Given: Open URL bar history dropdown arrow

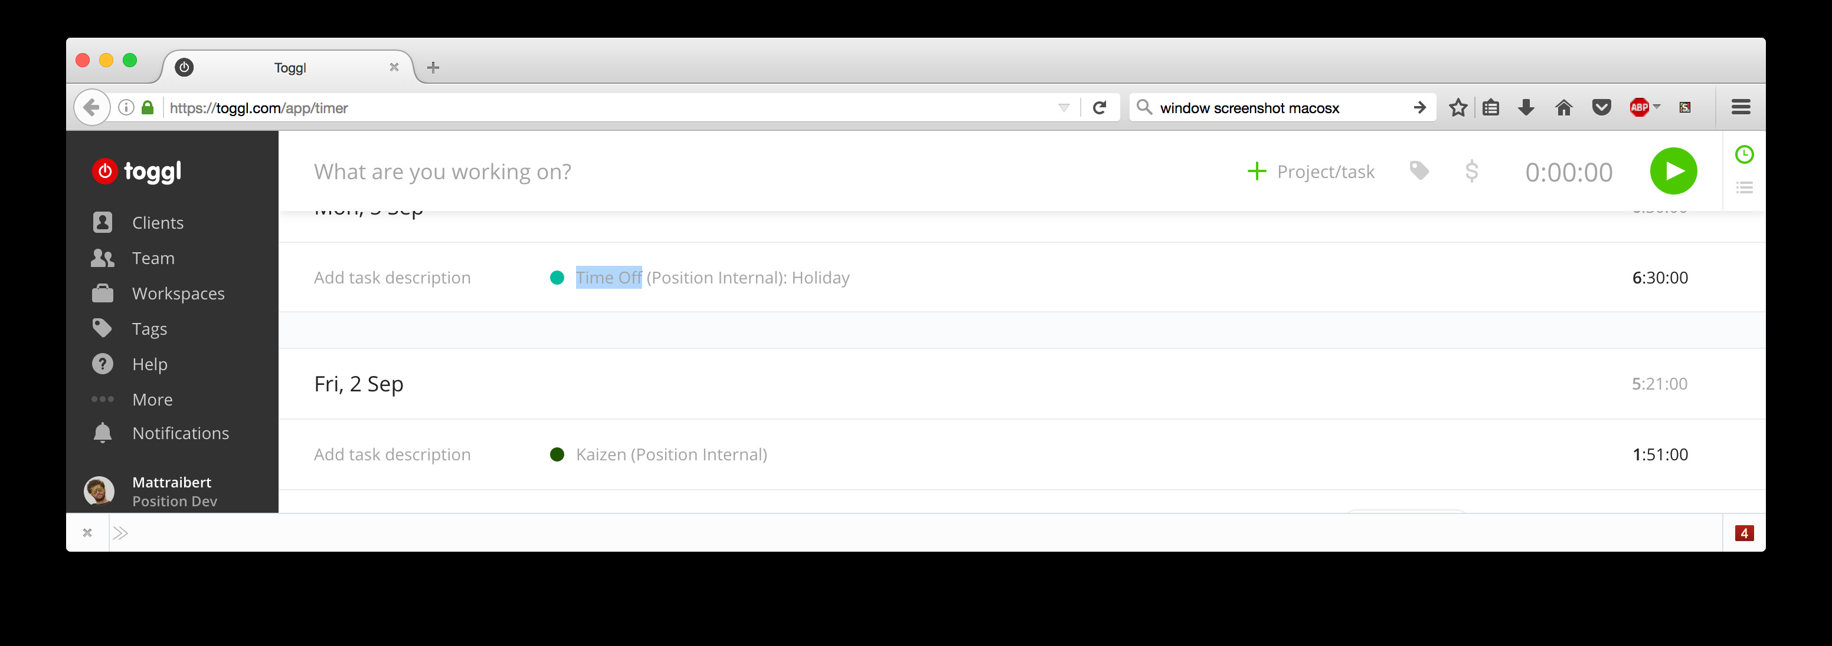Looking at the screenshot, I should (x=1063, y=108).
